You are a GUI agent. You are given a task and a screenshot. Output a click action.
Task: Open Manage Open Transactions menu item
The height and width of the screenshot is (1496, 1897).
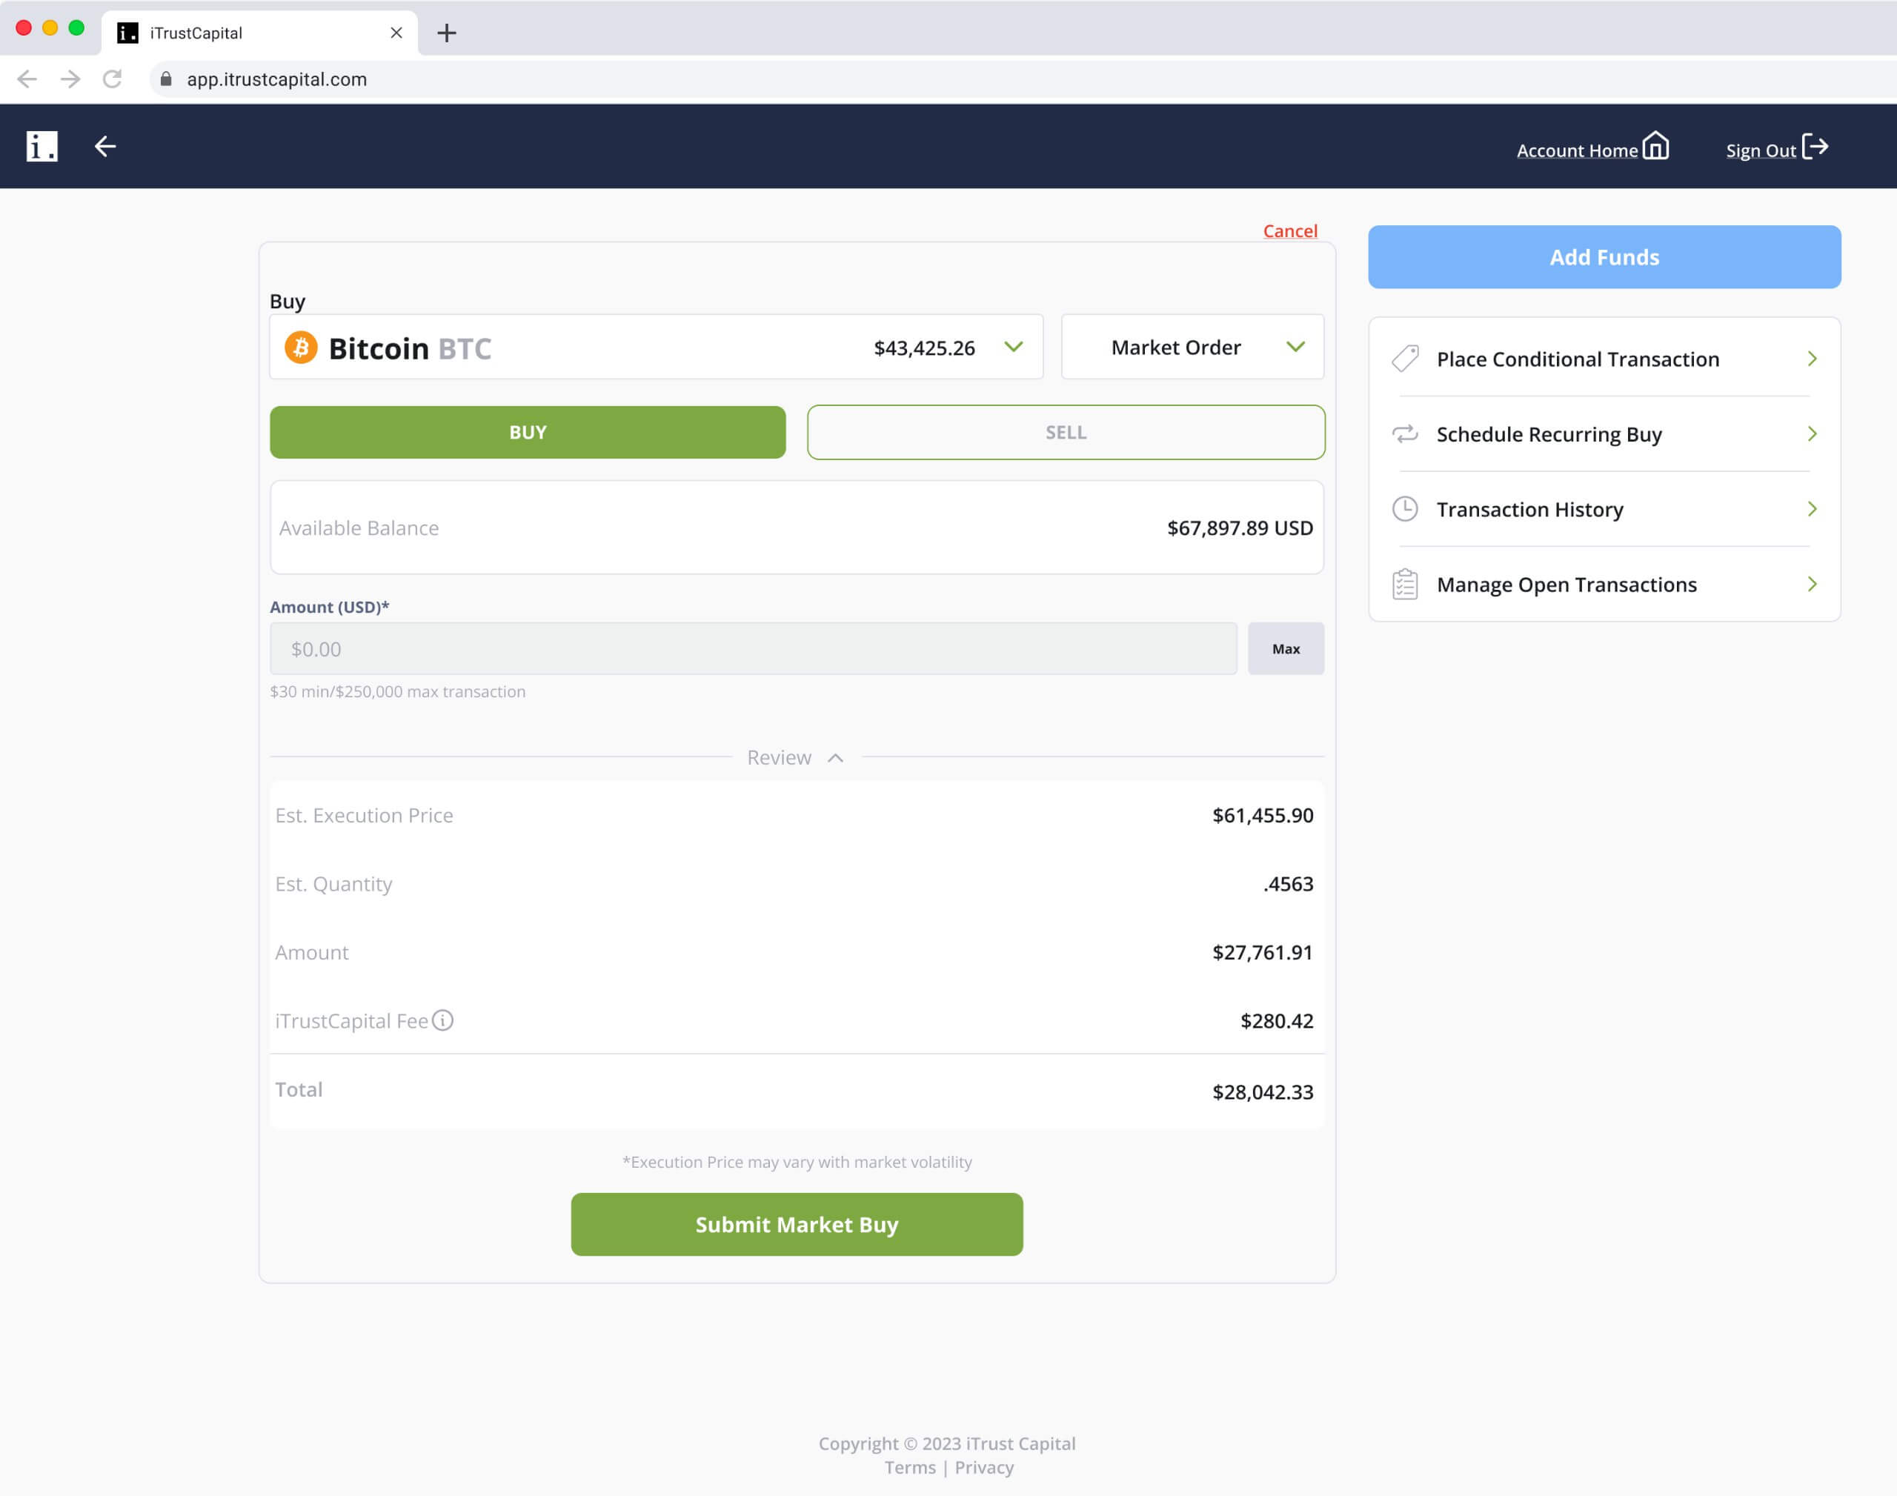(x=1604, y=584)
